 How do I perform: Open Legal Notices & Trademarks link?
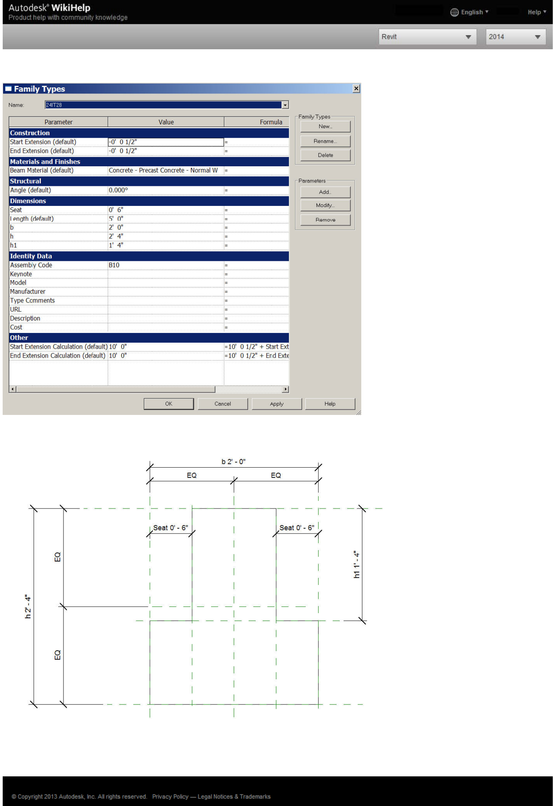click(234, 796)
